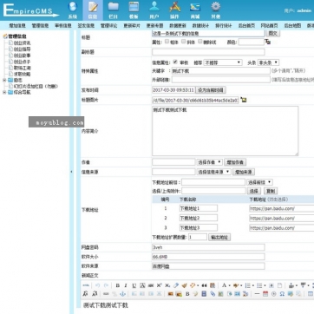Click the blockquote icon in editor toolbar
Image resolution: width=314 pixels, height=314 pixels.
point(204,285)
